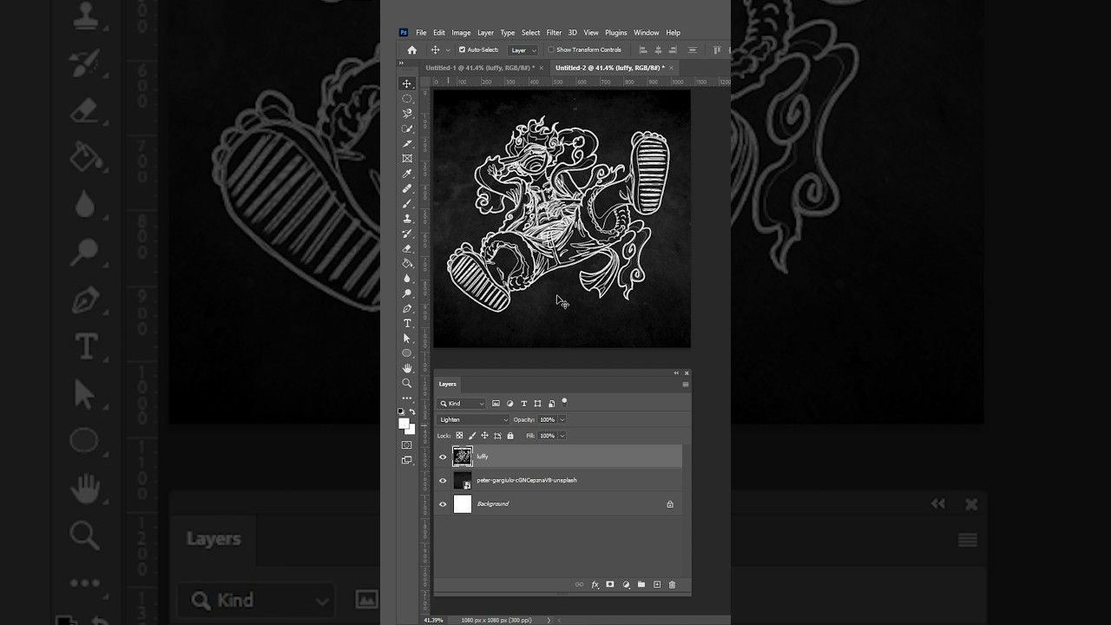This screenshot has height=625, width=1111.
Task: Hide the luffy layer
Action: (x=443, y=457)
